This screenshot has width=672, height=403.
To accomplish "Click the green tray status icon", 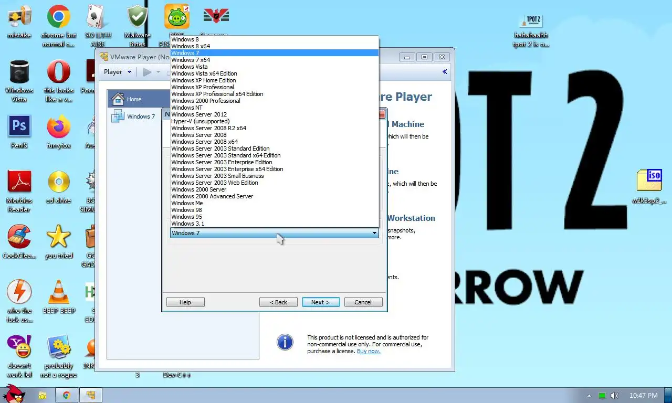I will (602, 396).
